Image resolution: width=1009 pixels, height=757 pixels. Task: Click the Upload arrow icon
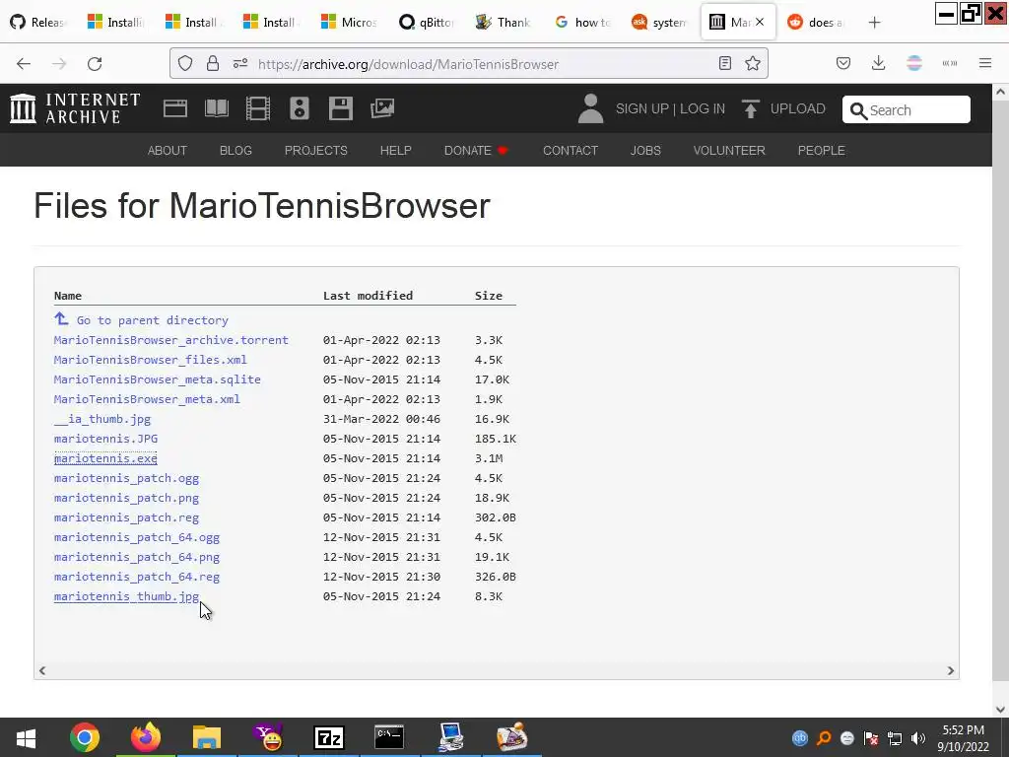[750, 108]
